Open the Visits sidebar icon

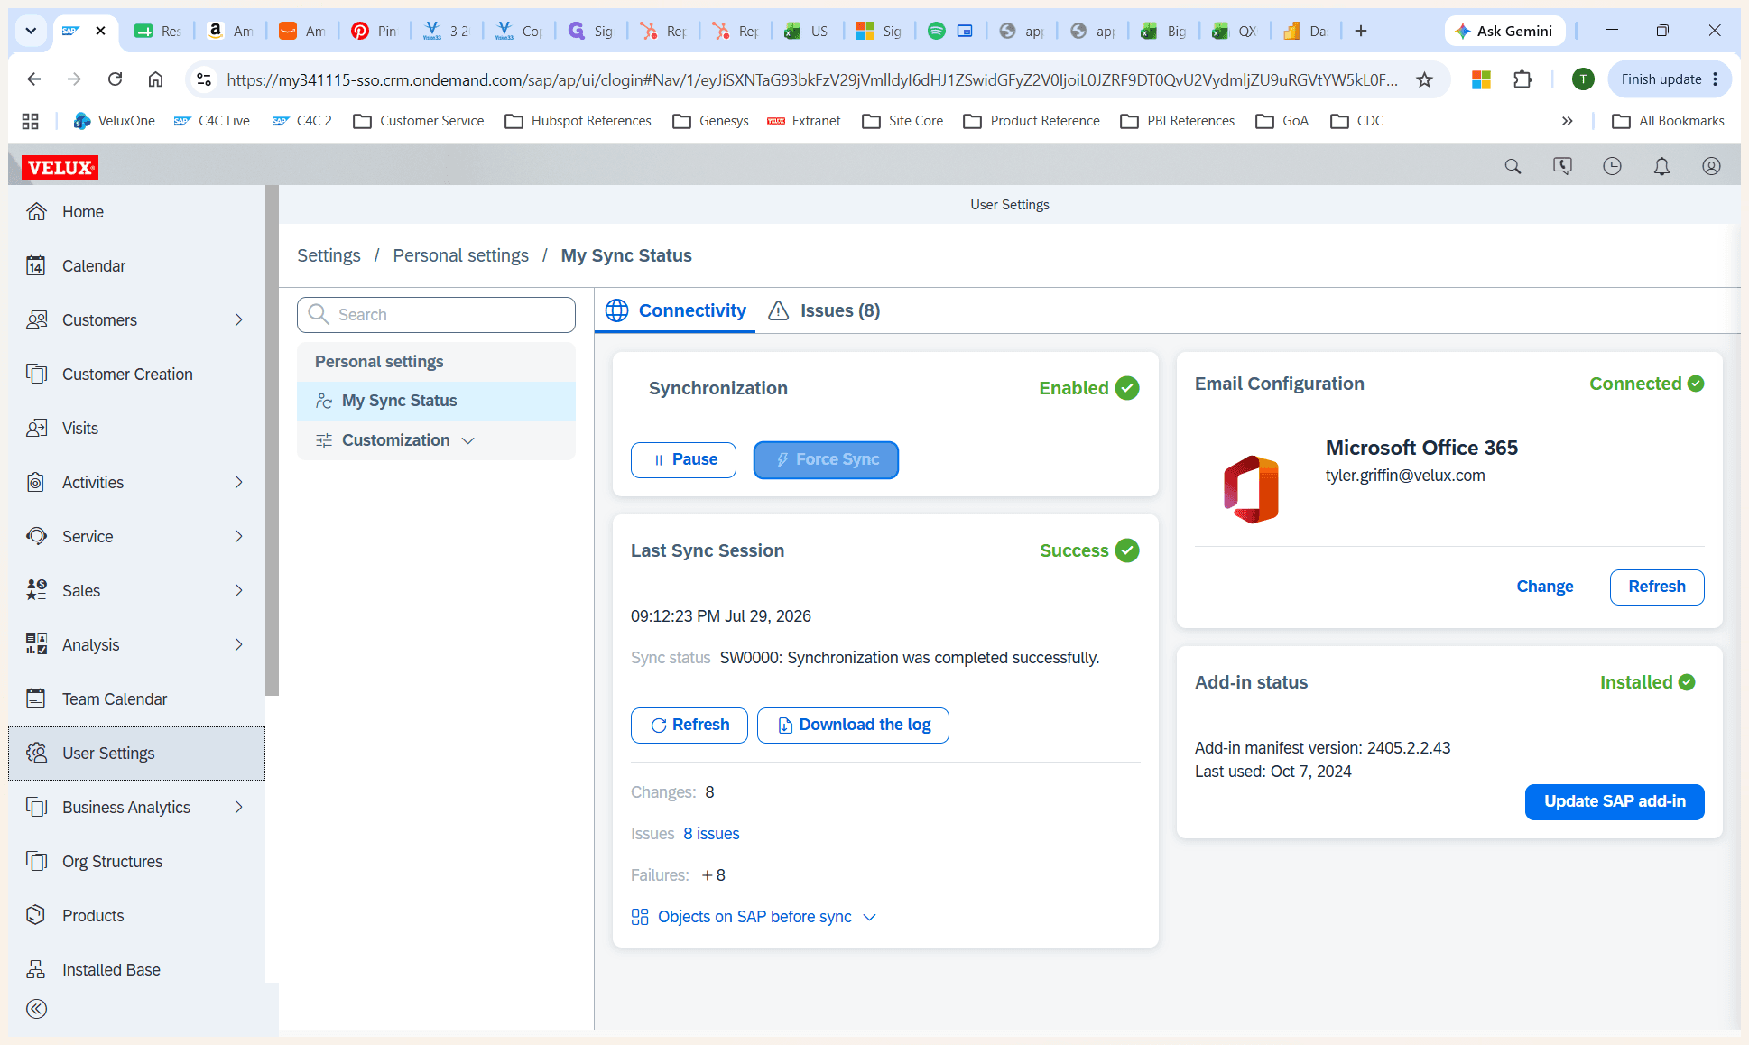click(36, 429)
